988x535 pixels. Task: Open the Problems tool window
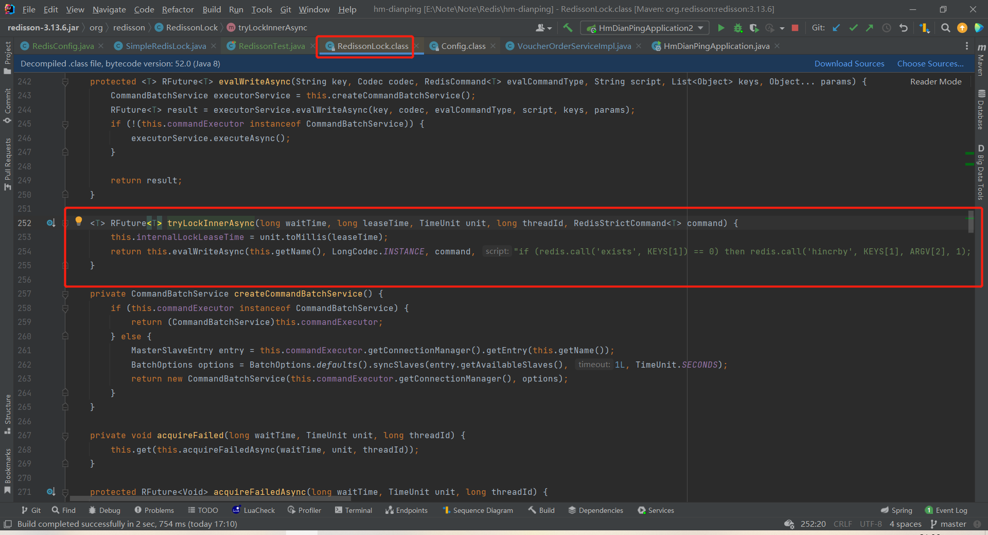[x=154, y=510]
